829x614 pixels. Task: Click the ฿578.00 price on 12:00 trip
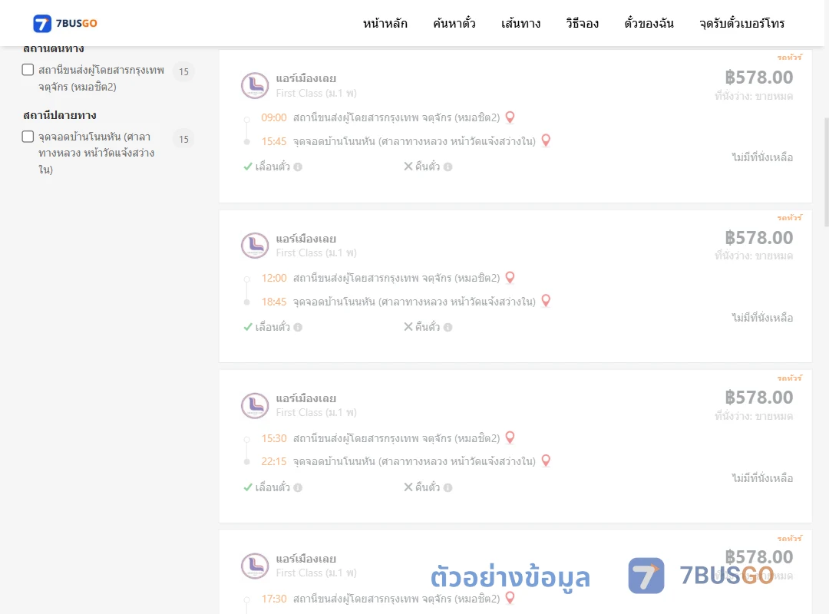(x=758, y=238)
